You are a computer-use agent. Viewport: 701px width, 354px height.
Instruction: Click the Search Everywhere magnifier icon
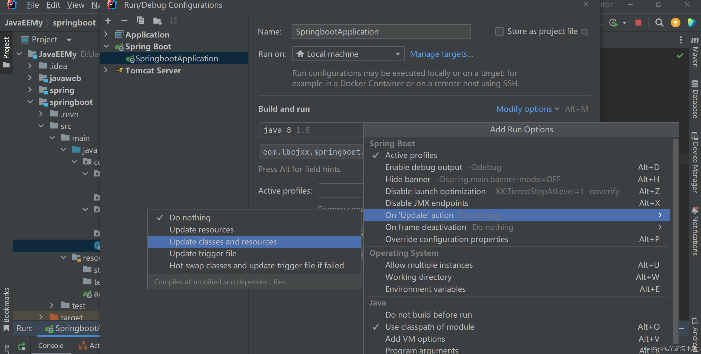click(659, 22)
